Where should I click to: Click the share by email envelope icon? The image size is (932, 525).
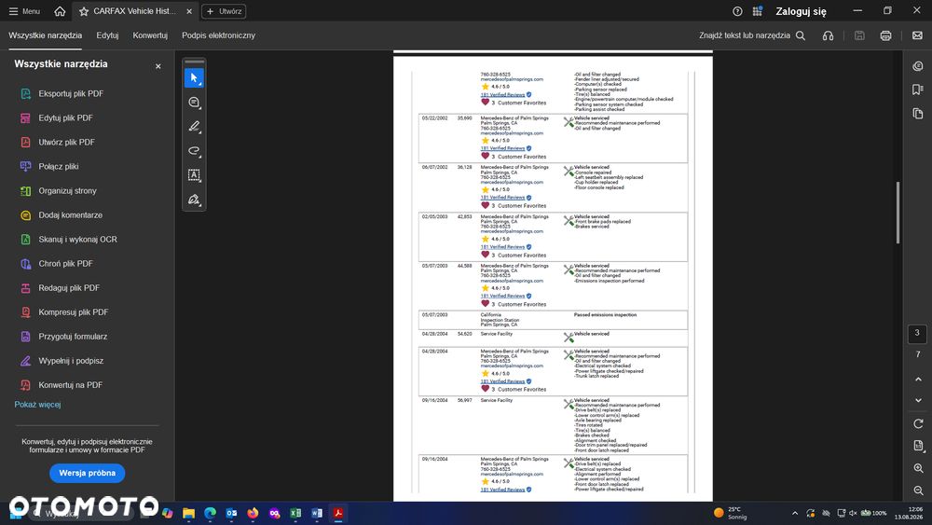pyautogui.click(x=917, y=35)
